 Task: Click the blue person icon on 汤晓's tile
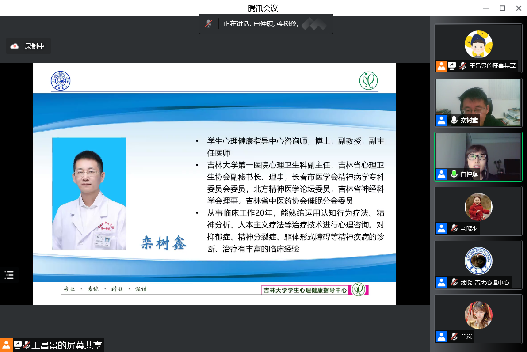(441, 282)
